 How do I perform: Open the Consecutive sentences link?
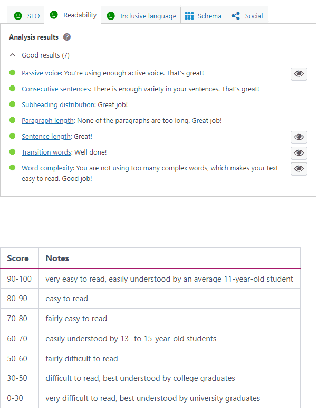coord(56,89)
